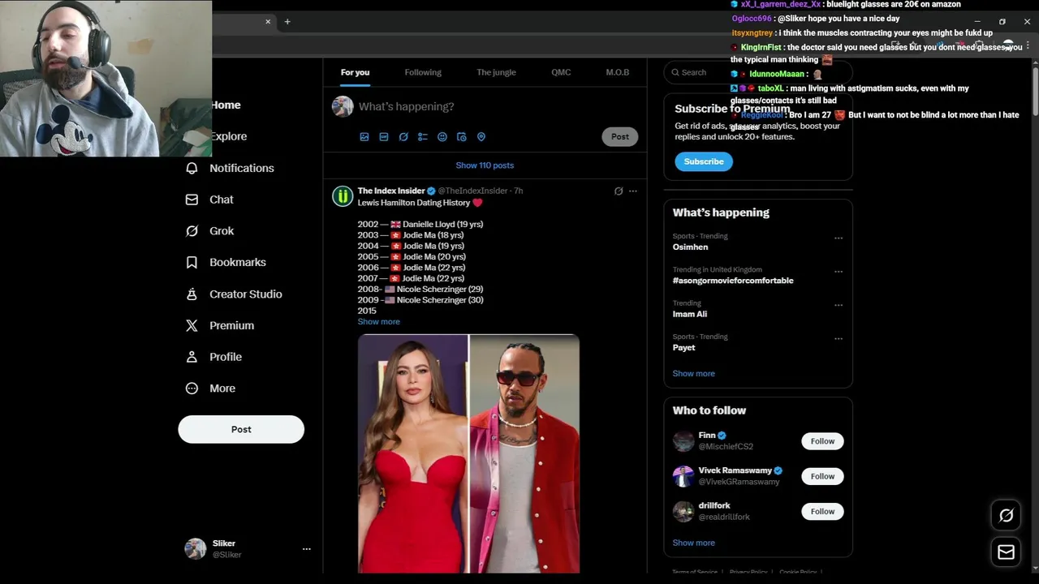Click Subscribe to Premium button
The image size is (1039, 584).
(x=704, y=161)
